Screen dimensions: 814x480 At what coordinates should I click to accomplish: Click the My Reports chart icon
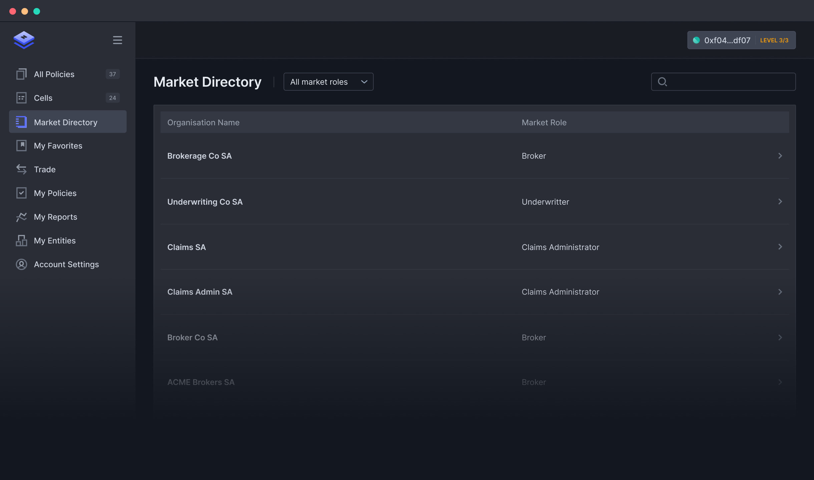pyautogui.click(x=21, y=217)
